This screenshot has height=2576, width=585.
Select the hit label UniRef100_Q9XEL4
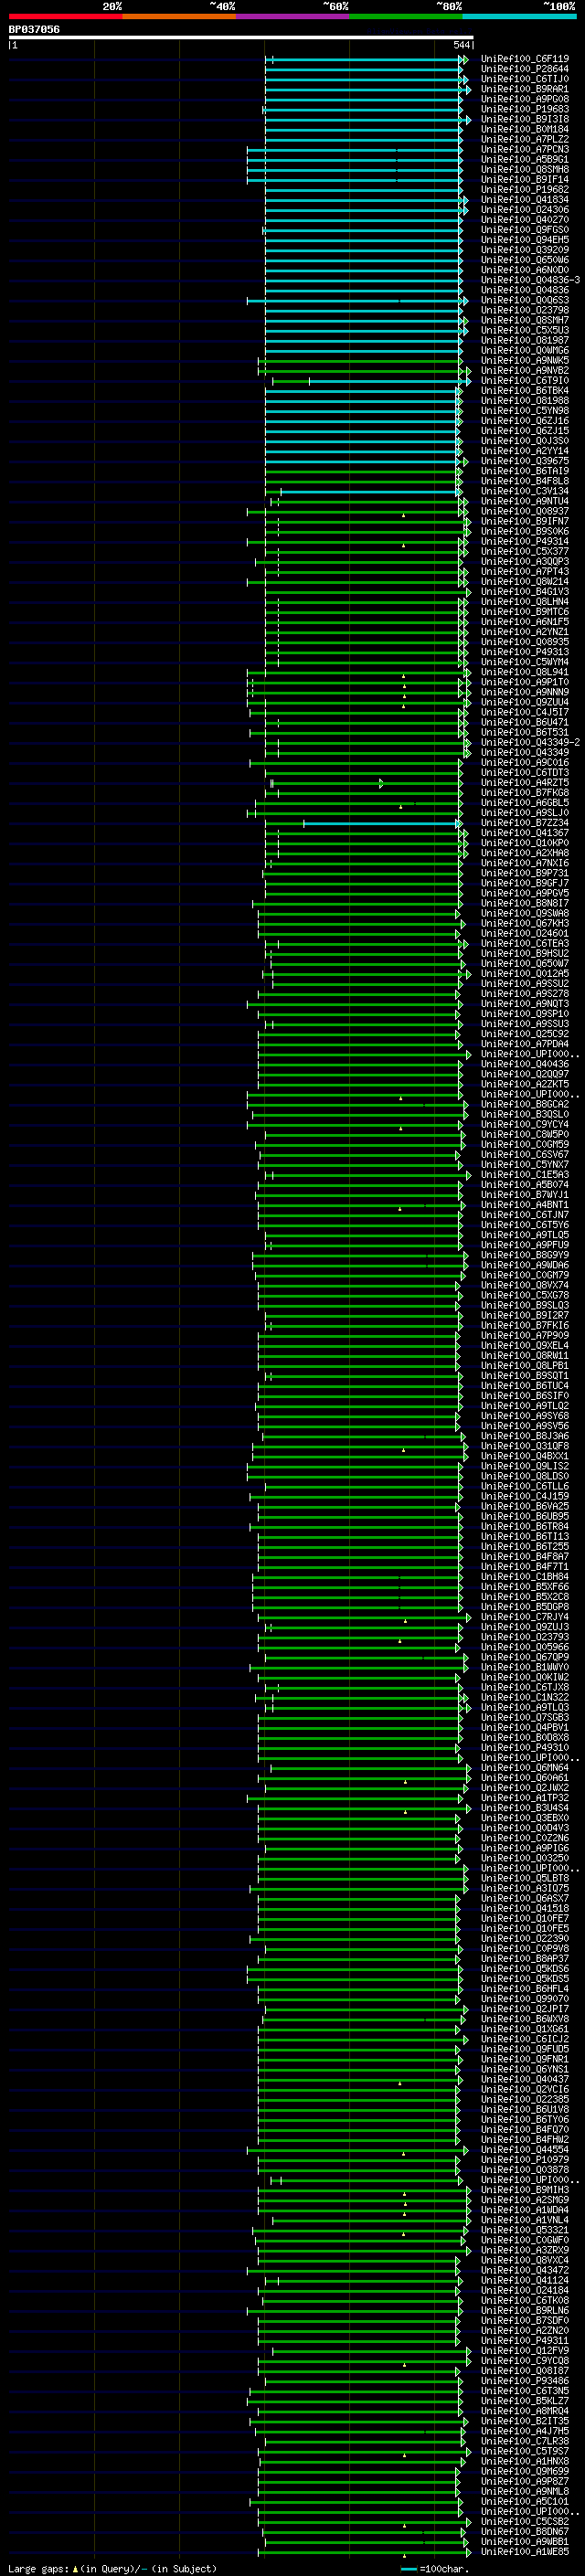pyautogui.click(x=524, y=1346)
